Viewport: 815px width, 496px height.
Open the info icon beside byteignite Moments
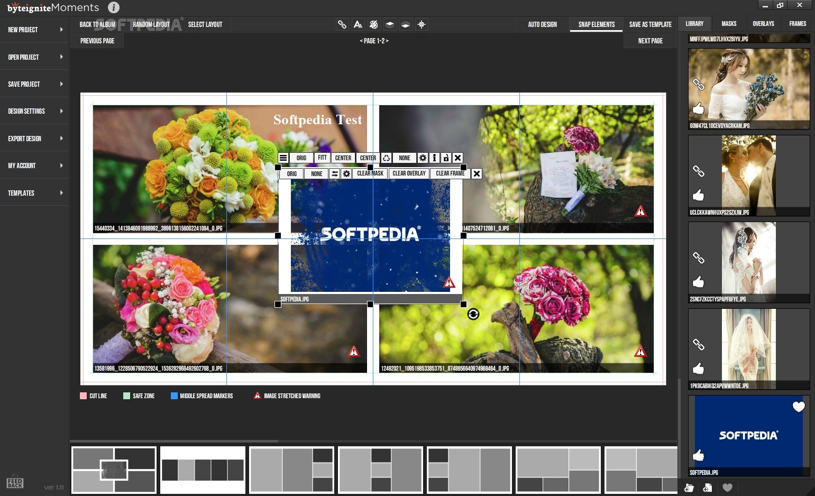click(113, 7)
